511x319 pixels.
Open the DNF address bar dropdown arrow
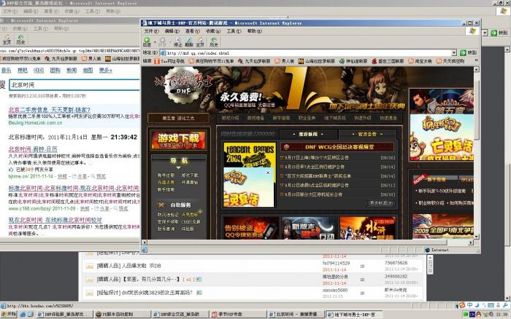pos(454,52)
